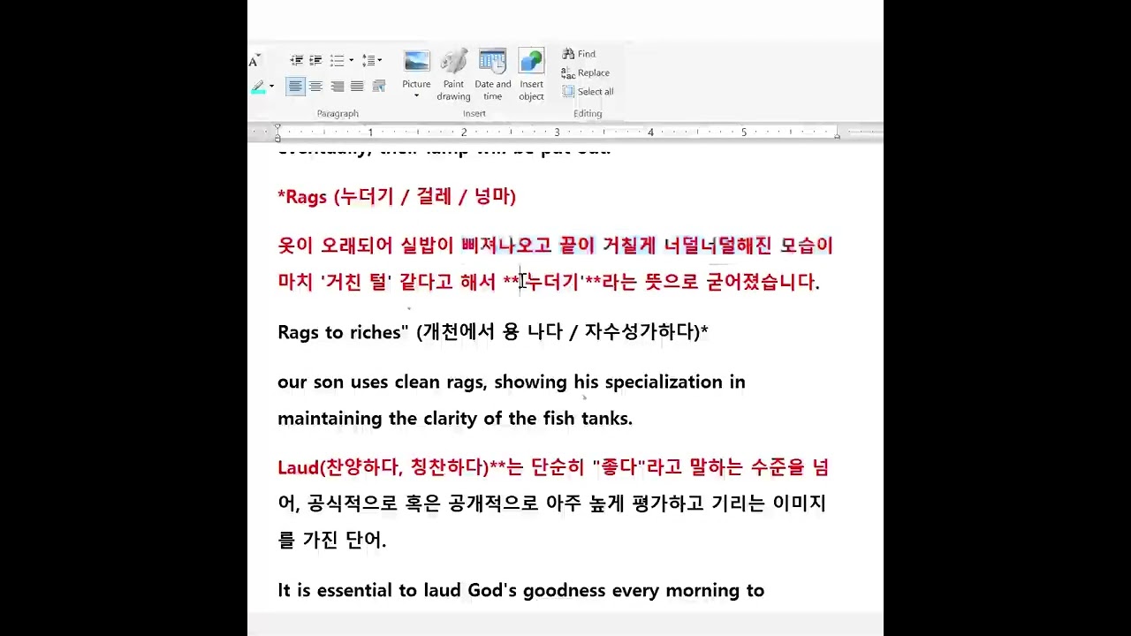Viewport: 1131px width, 636px height.
Task: Expand the Picture dropdown arrow
Action: click(416, 95)
